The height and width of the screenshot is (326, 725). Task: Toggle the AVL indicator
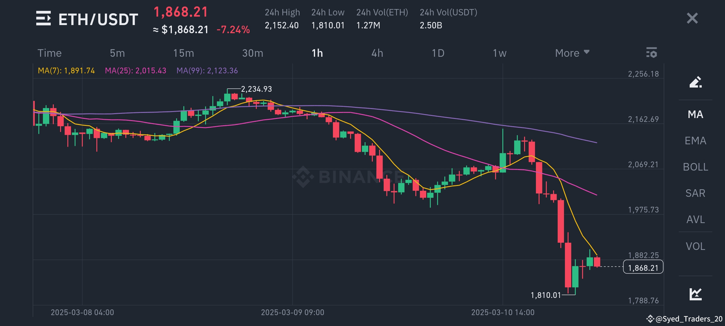pos(695,219)
